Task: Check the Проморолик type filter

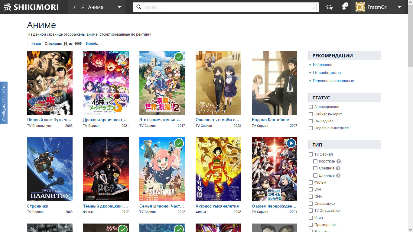Action: 311,225
